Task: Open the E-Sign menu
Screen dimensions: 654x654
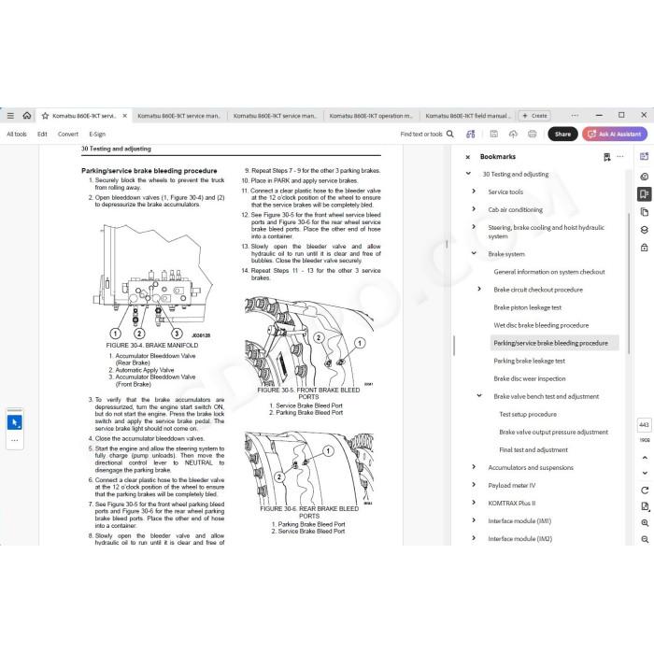Action: 97,135
